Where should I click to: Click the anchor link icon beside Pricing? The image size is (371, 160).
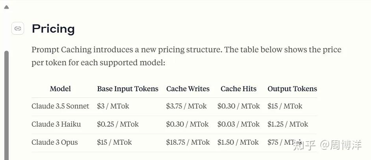point(18,28)
